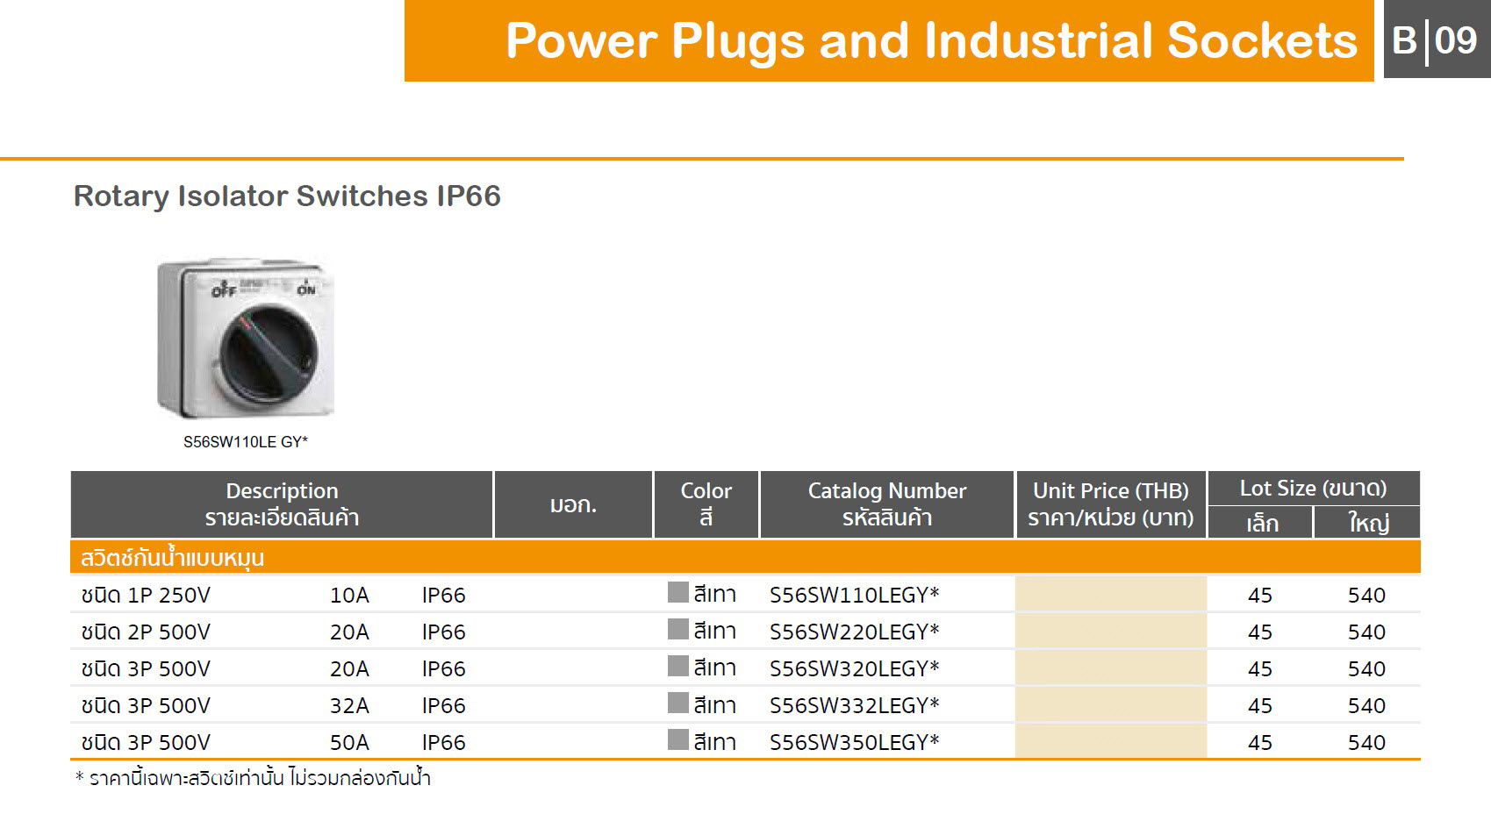Select the gray swatch in the 32A row
This screenshot has width=1491, height=814.
(x=677, y=703)
